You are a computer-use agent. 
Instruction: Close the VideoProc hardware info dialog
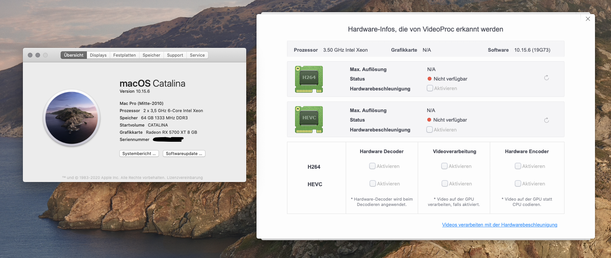point(588,19)
